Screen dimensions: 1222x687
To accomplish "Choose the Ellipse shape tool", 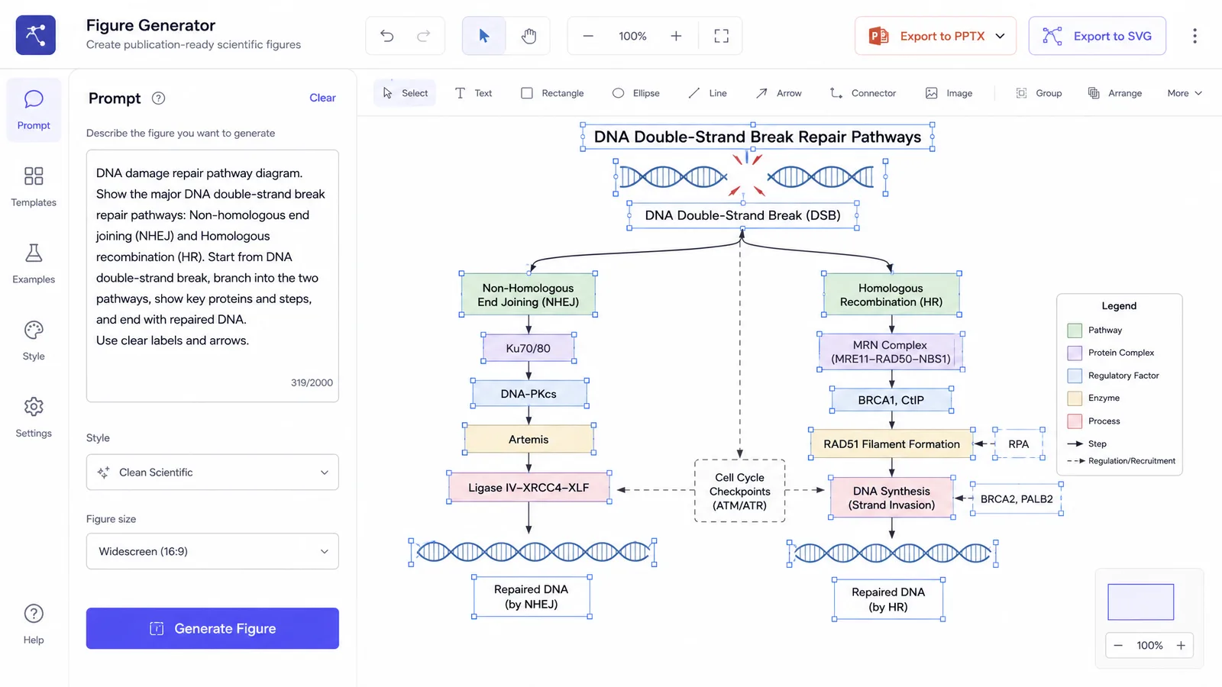I will (635, 93).
